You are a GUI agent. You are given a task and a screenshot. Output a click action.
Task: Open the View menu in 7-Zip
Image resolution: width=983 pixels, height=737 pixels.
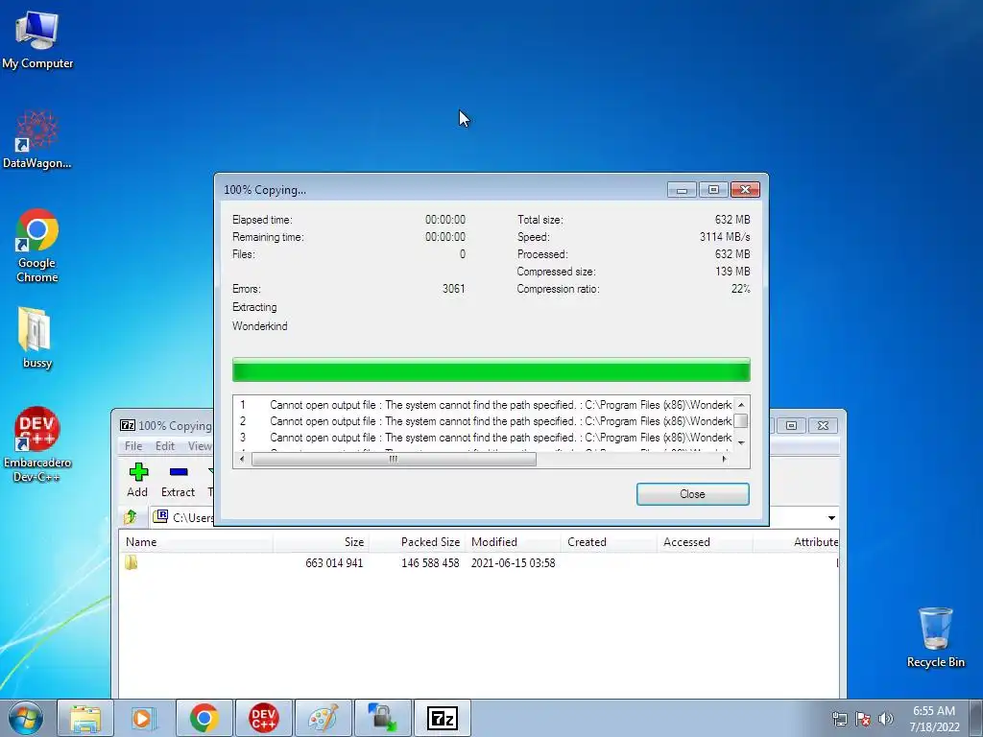click(200, 446)
